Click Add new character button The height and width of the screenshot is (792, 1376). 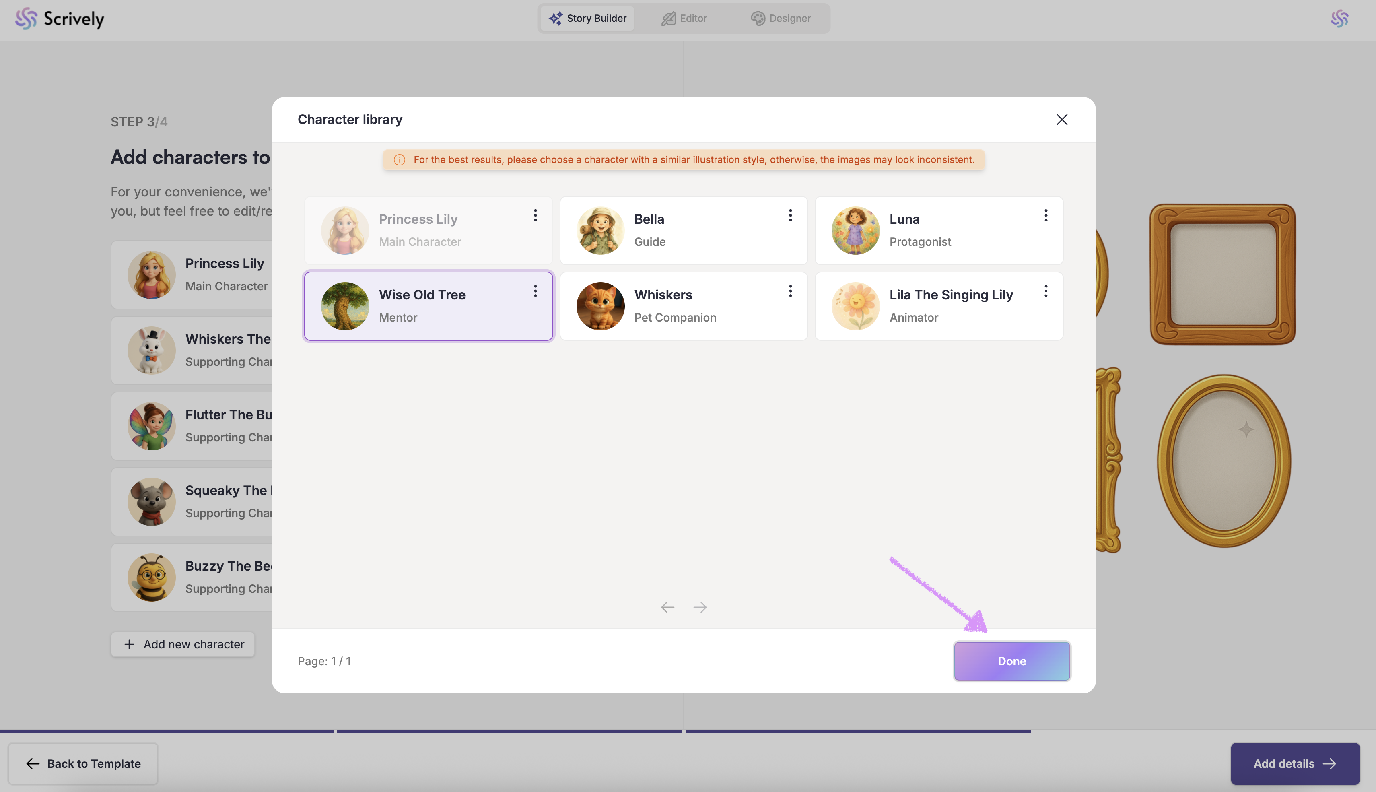pos(183,644)
